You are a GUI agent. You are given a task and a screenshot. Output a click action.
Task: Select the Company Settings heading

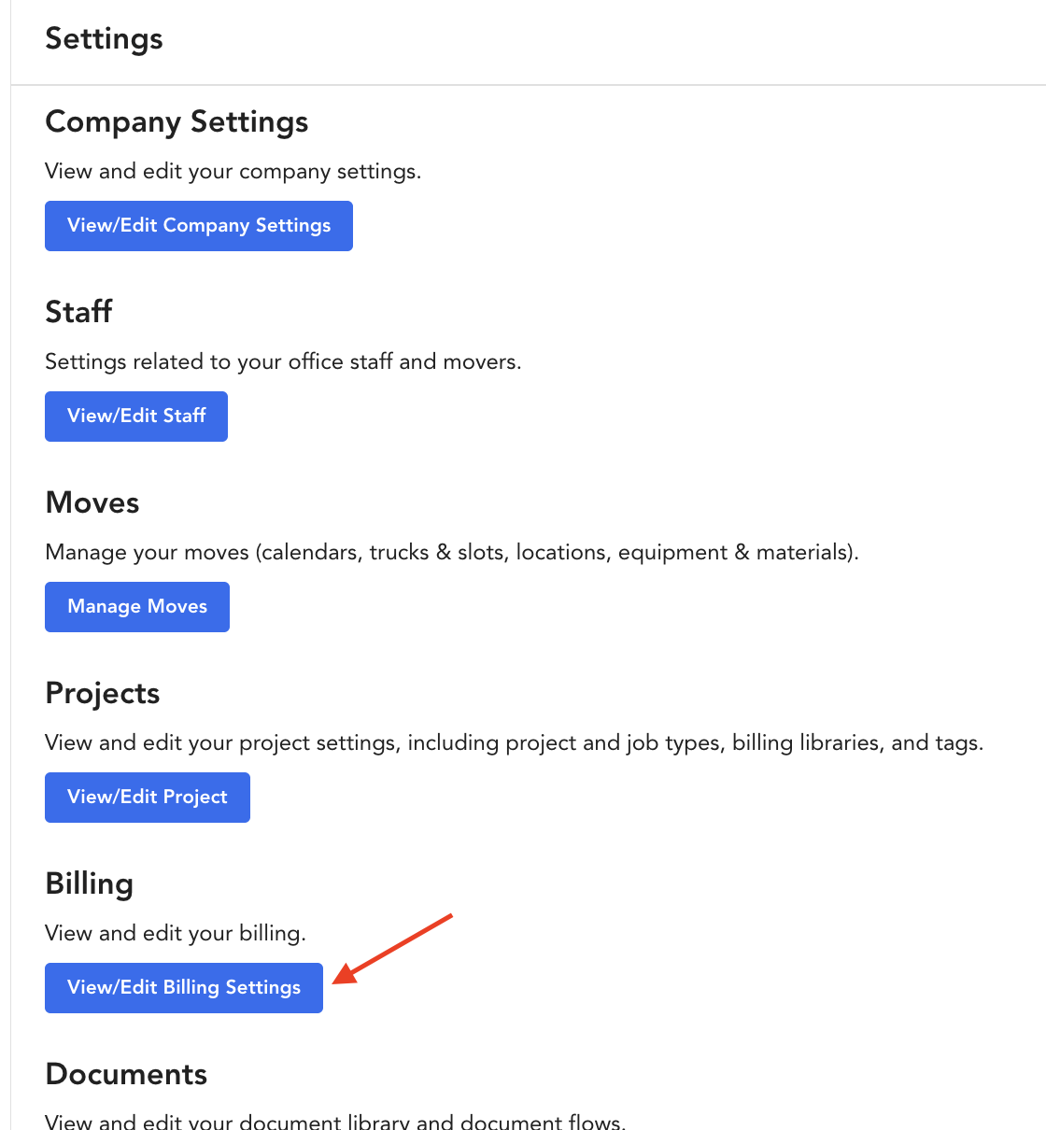click(x=177, y=122)
